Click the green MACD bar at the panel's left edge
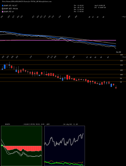The image size is (126, 166). point(2,145)
